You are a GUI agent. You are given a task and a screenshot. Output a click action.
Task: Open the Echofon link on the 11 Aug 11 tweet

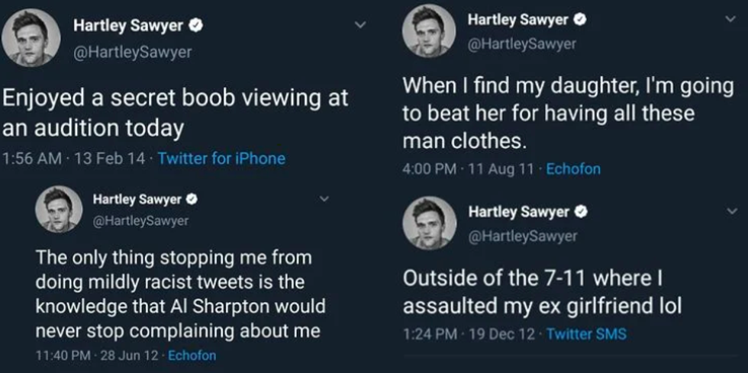click(x=575, y=169)
